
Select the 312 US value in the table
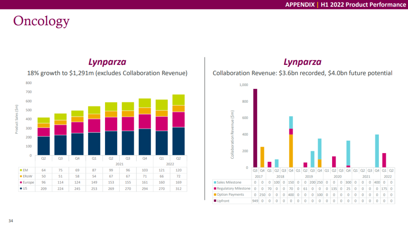[x=178, y=189]
